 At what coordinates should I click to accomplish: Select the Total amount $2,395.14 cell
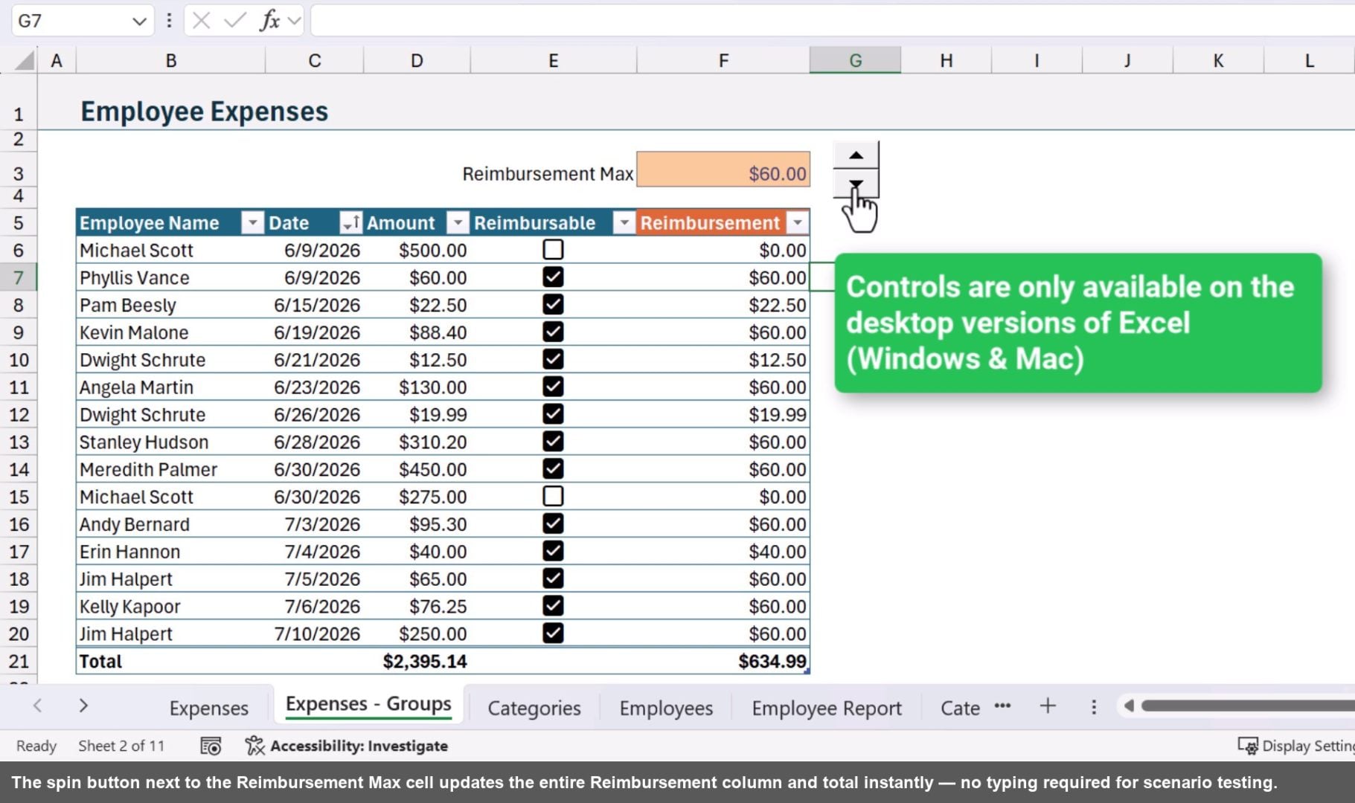coord(417,661)
